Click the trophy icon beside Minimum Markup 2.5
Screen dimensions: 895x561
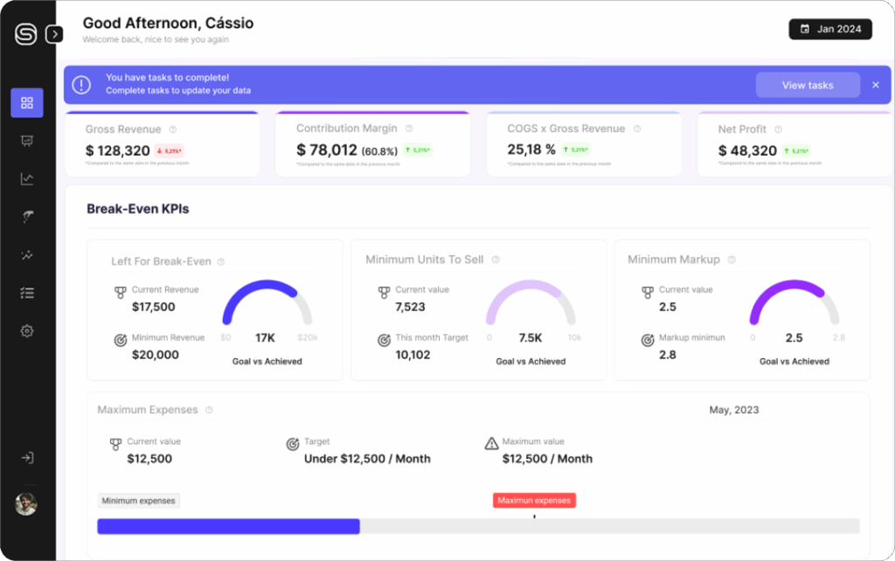(648, 293)
